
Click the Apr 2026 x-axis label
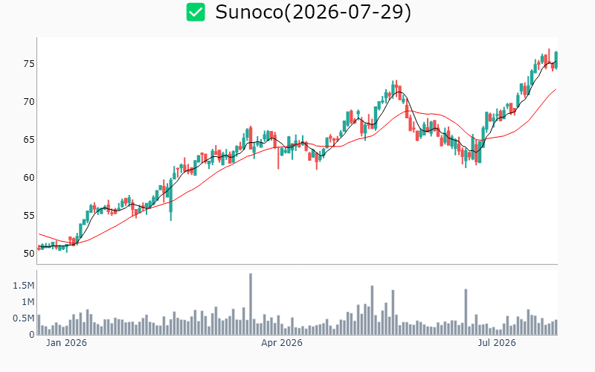click(282, 343)
